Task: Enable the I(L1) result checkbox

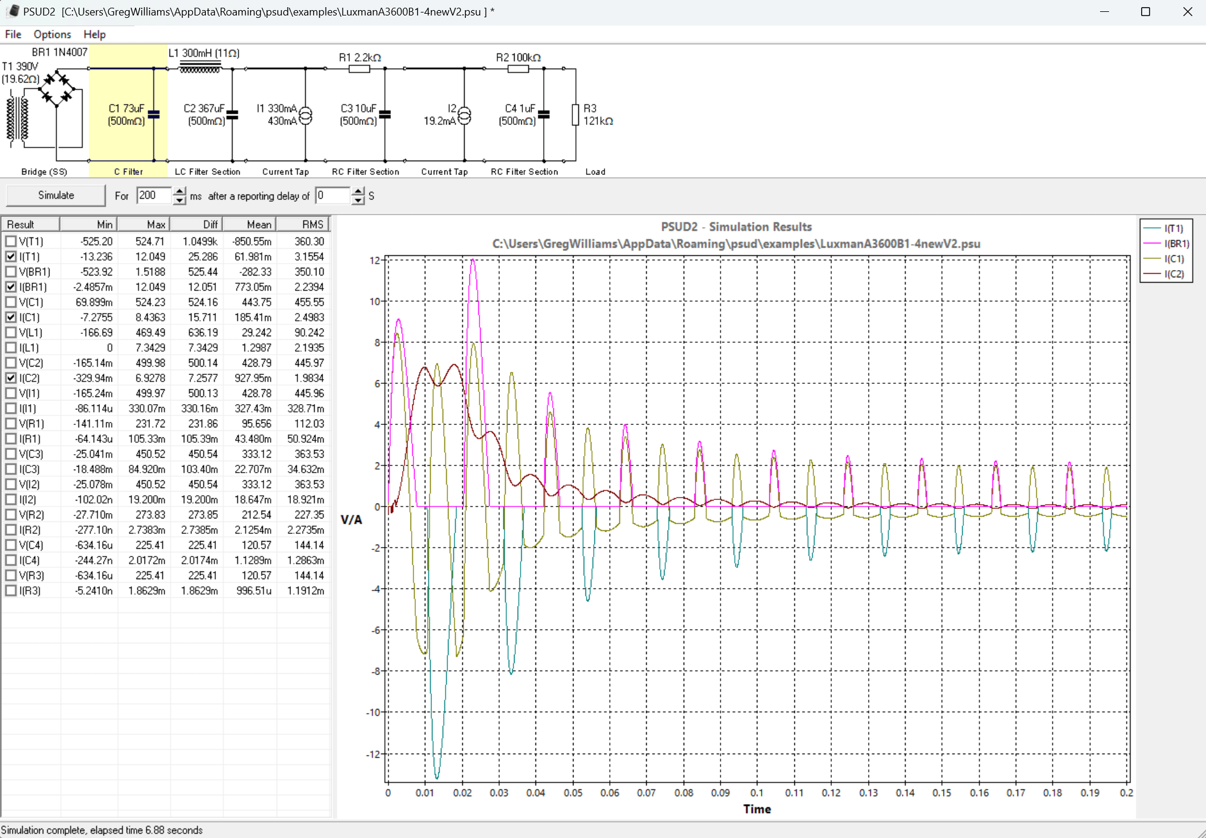Action: point(11,348)
